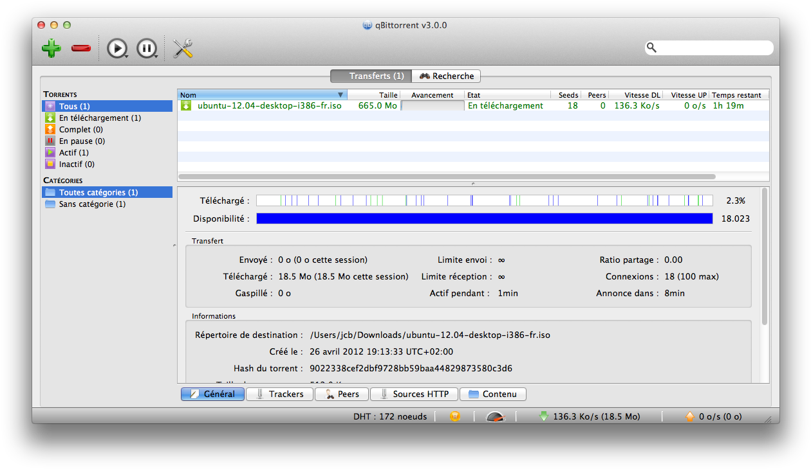Open the Sources HTTP details tab

pos(414,394)
